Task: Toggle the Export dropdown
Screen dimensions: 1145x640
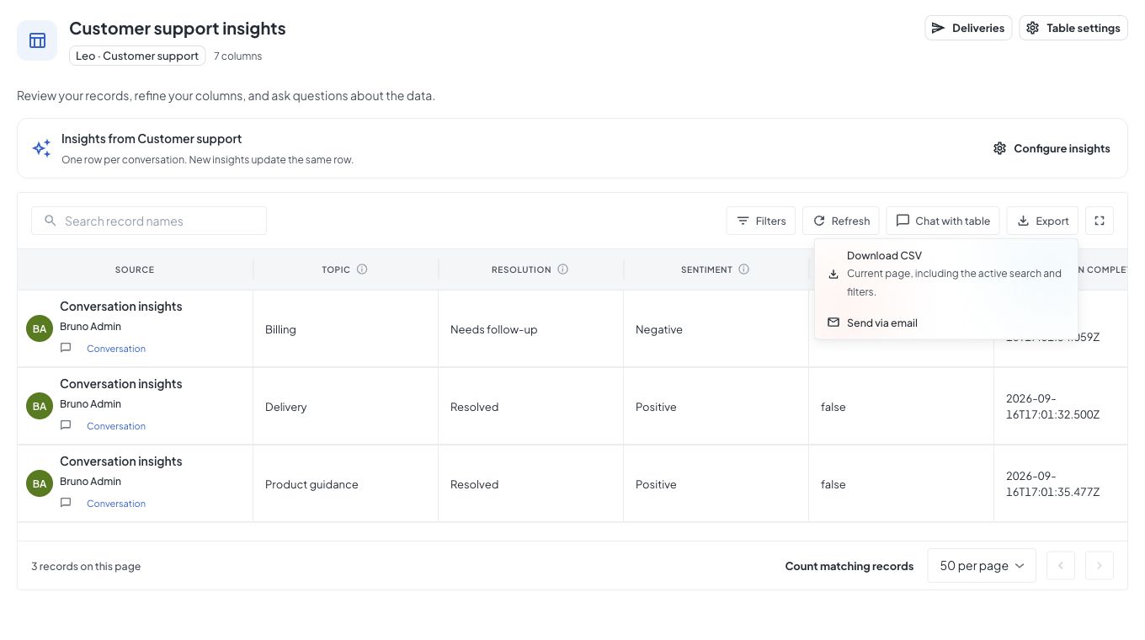Action: (1042, 221)
